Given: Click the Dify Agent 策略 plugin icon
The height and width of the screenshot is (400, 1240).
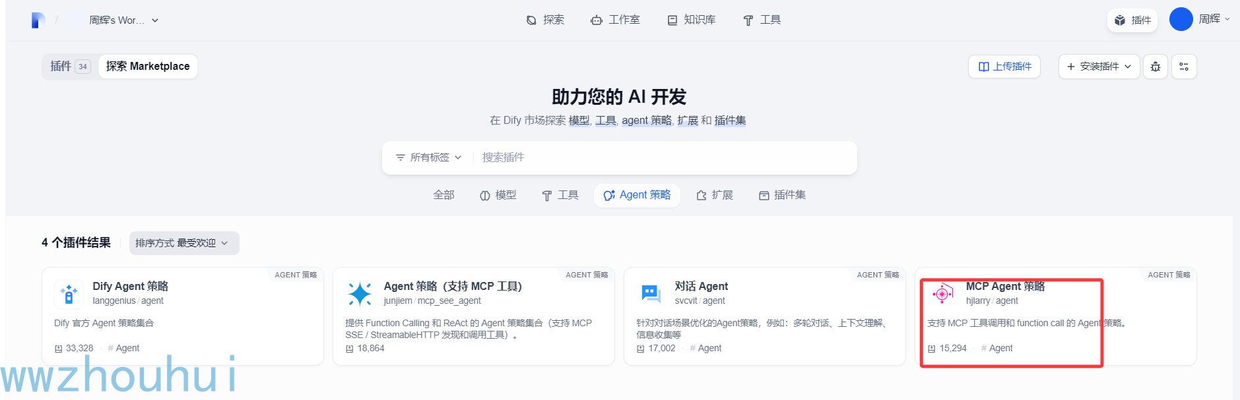Looking at the screenshot, I should [x=69, y=294].
